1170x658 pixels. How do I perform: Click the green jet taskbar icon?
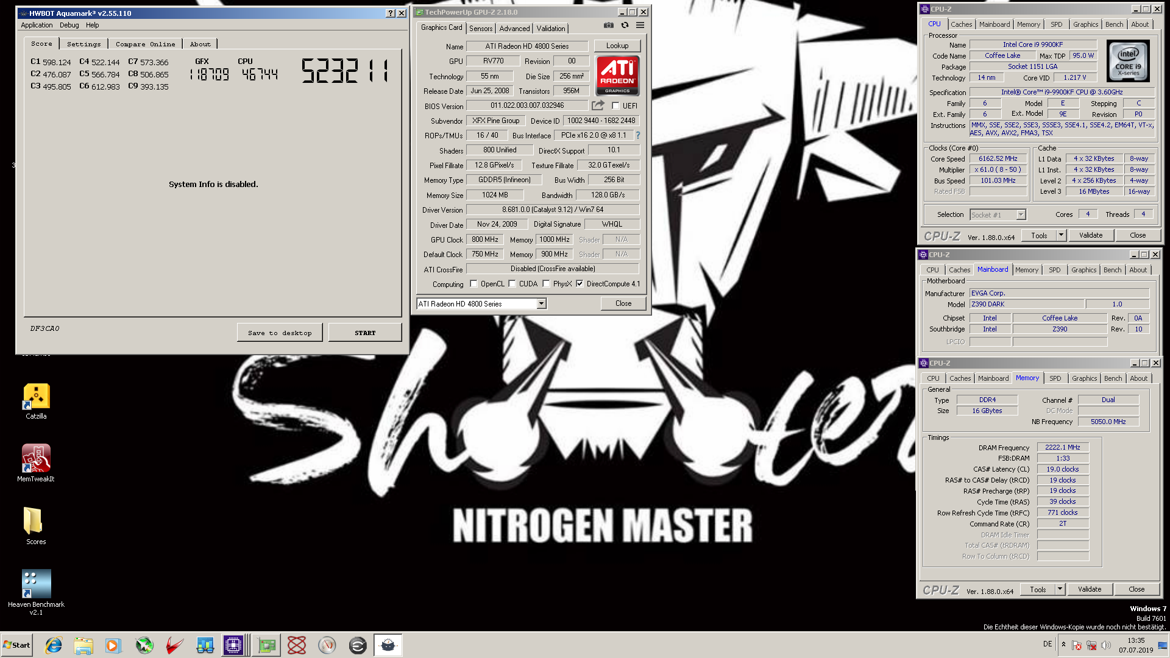coord(144,645)
